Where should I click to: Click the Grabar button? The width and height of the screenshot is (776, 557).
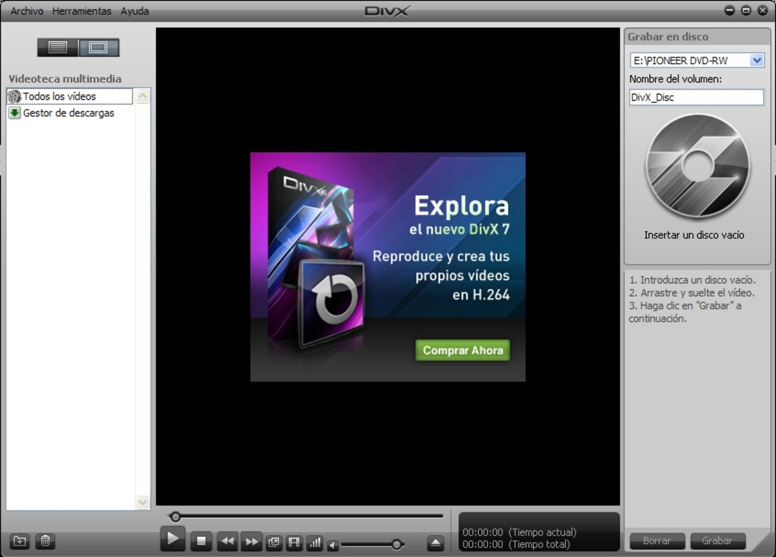[717, 541]
